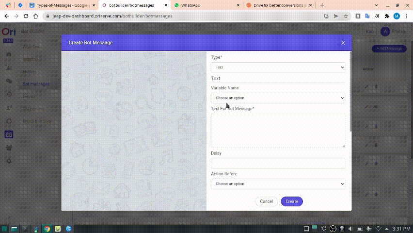Screen dimensions: 413x233
Task: Click the address bar URL
Action: pyautogui.click(x=112, y=16)
